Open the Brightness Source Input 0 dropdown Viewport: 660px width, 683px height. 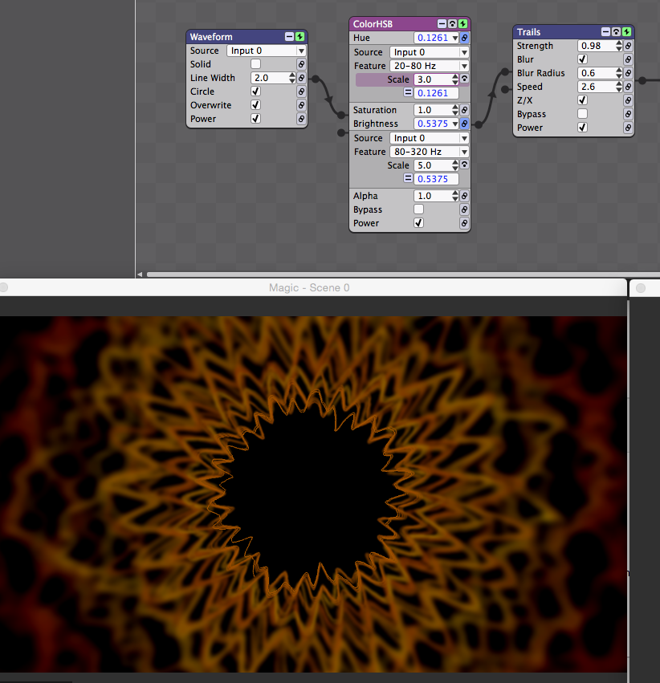pos(429,138)
